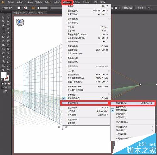Image resolution: width=157 pixels, height=155 pixels.
Task: Select the Shape Builder tool
Action: coord(3,49)
